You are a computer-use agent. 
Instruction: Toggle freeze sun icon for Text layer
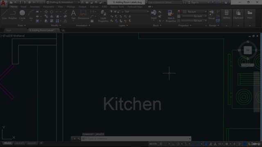pos(115,12)
